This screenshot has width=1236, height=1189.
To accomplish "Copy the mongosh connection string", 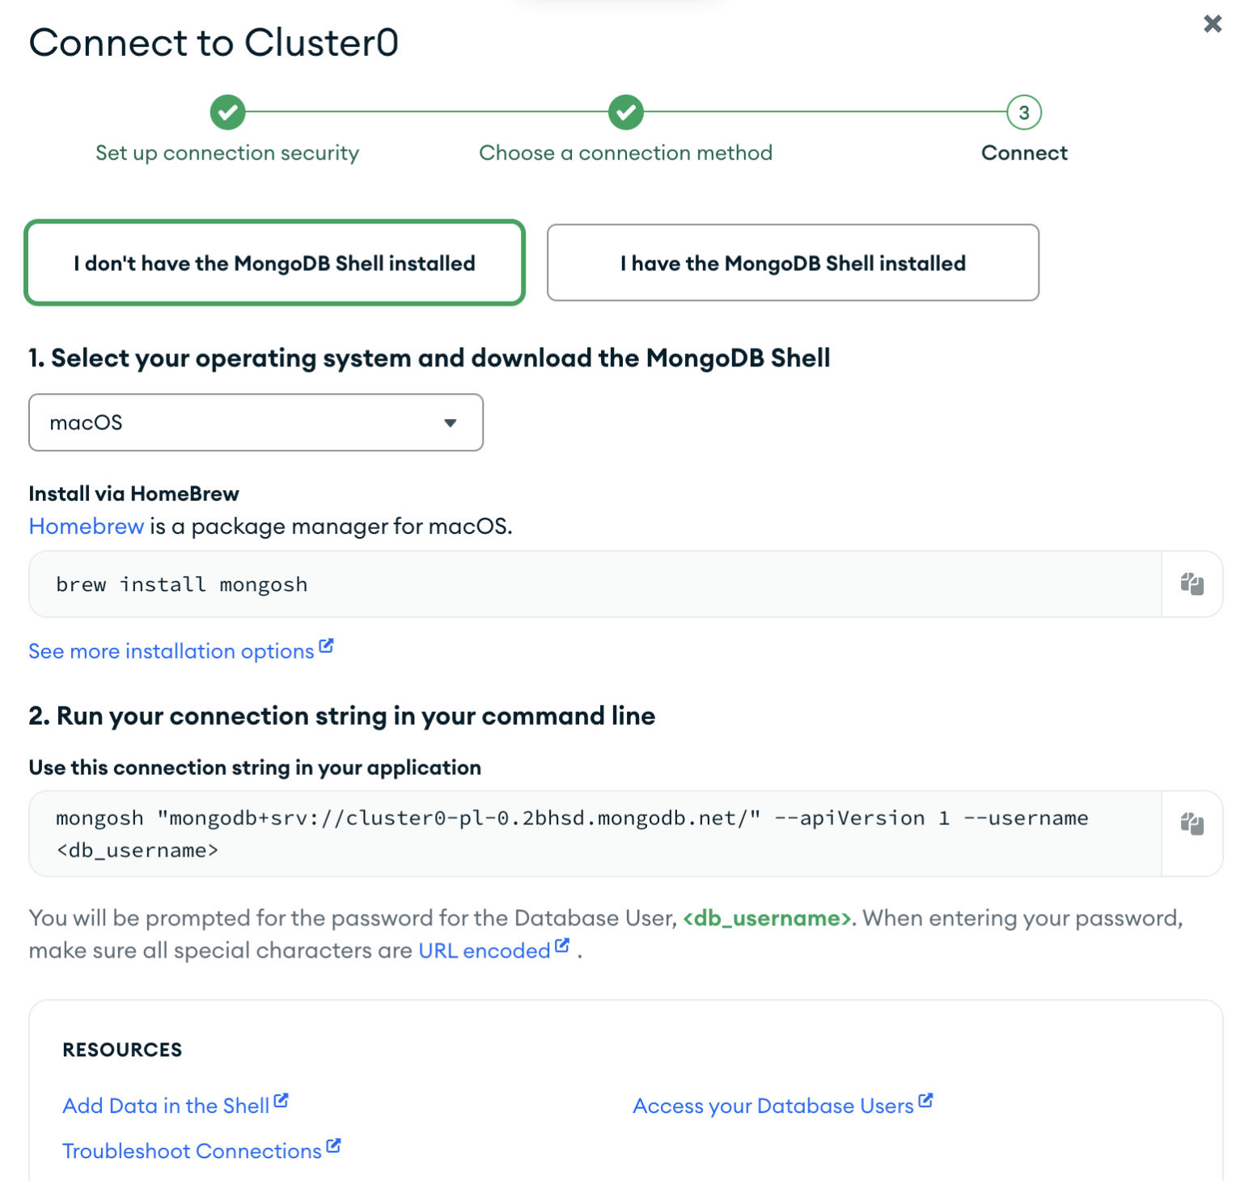I will [x=1192, y=824].
